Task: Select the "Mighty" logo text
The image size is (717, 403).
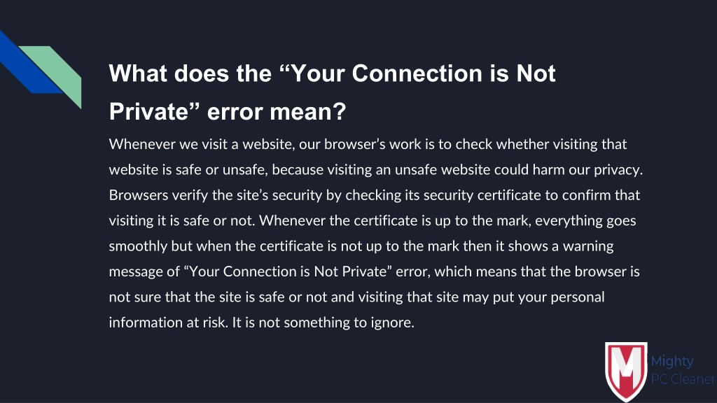Action: click(671, 362)
